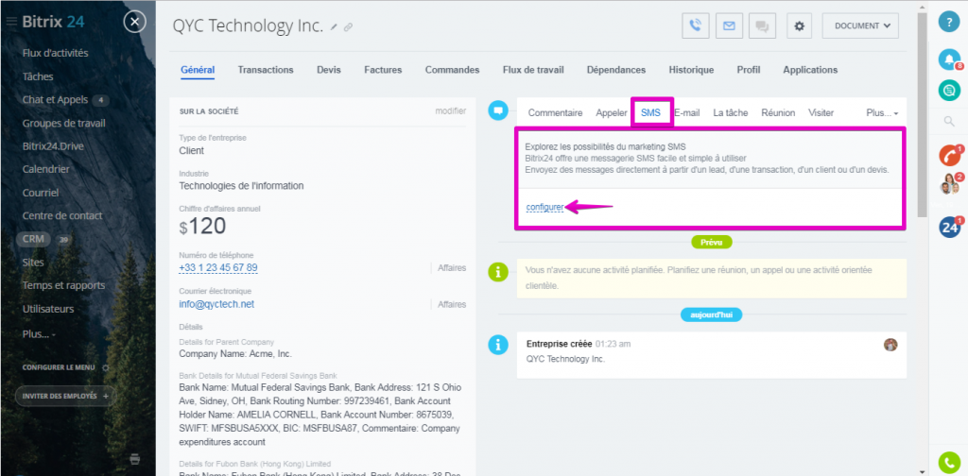Click the INVITER DES EMPLOYÉS button
Viewport: 968px width, 476px height.
[x=65, y=396]
